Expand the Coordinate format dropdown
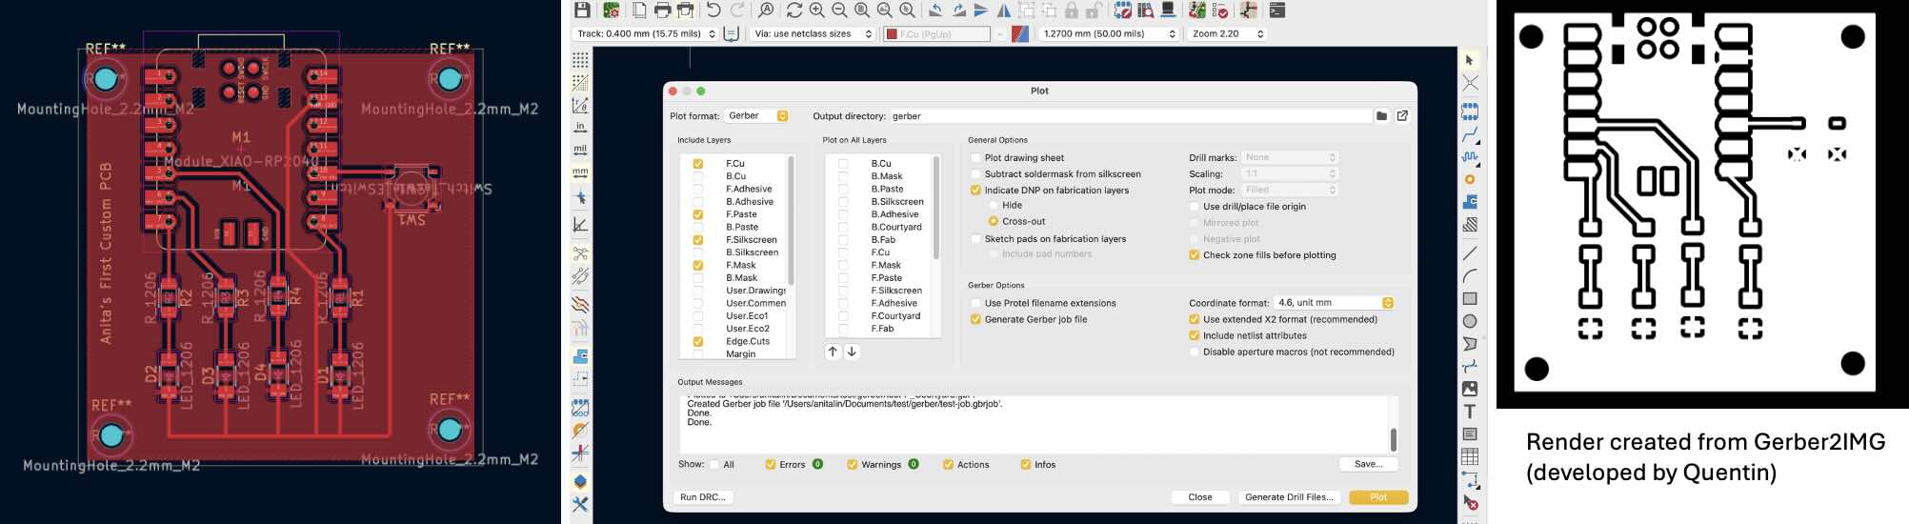 (x=1334, y=303)
